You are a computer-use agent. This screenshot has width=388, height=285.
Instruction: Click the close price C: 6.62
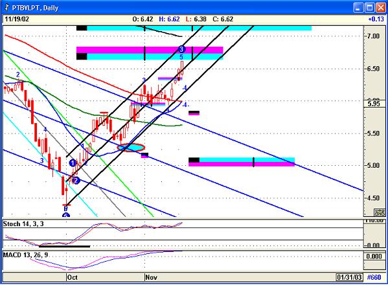point(223,19)
